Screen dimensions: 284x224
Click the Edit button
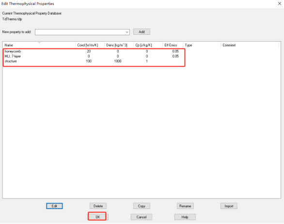54,206
